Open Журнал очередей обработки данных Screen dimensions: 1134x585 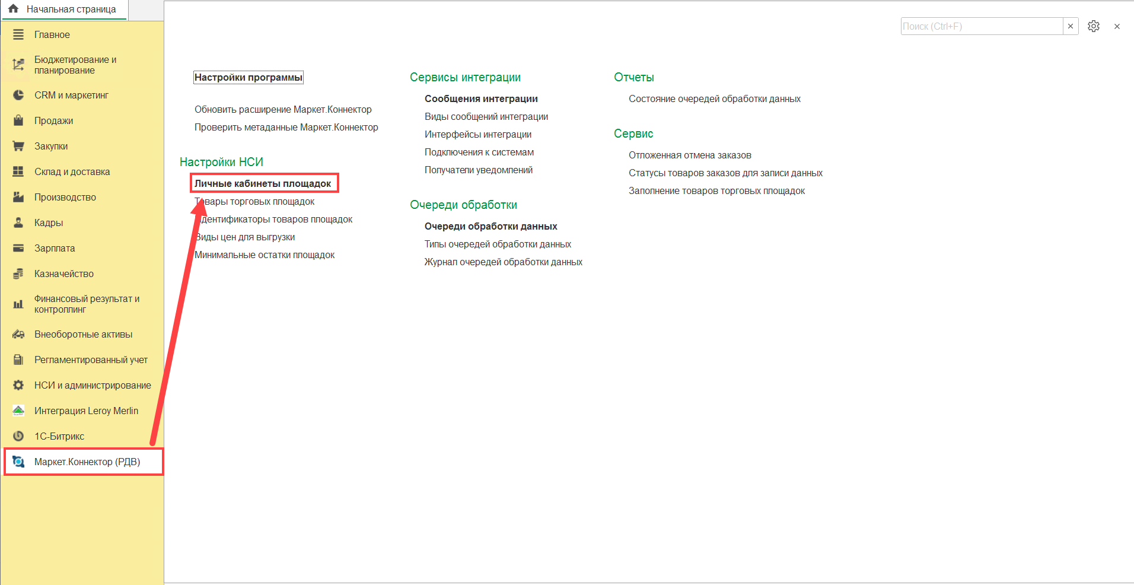tap(504, 262)
